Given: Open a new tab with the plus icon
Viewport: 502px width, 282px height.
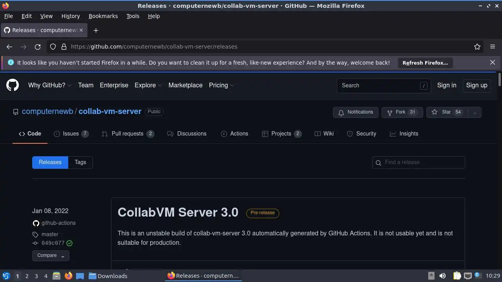Looking at the screenshot, I should (x=96, y=30).
